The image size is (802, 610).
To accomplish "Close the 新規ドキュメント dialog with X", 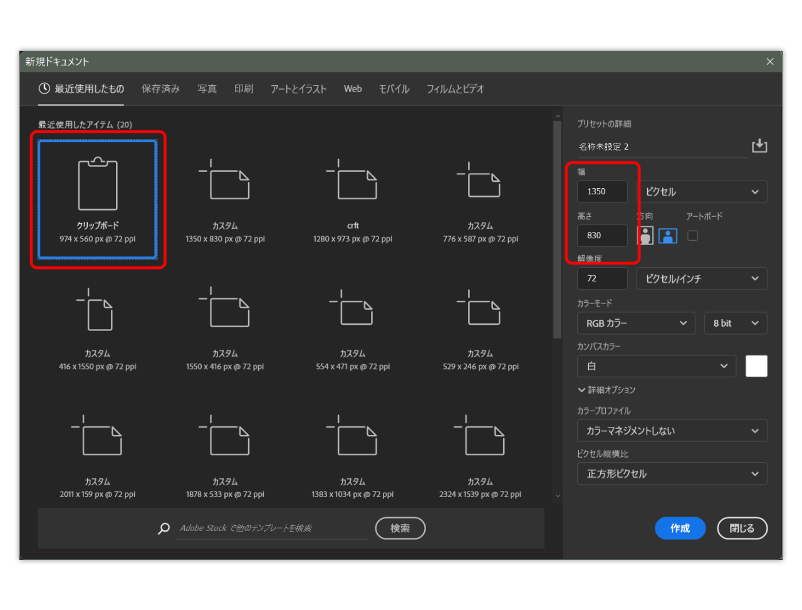I will click(770, 61).
